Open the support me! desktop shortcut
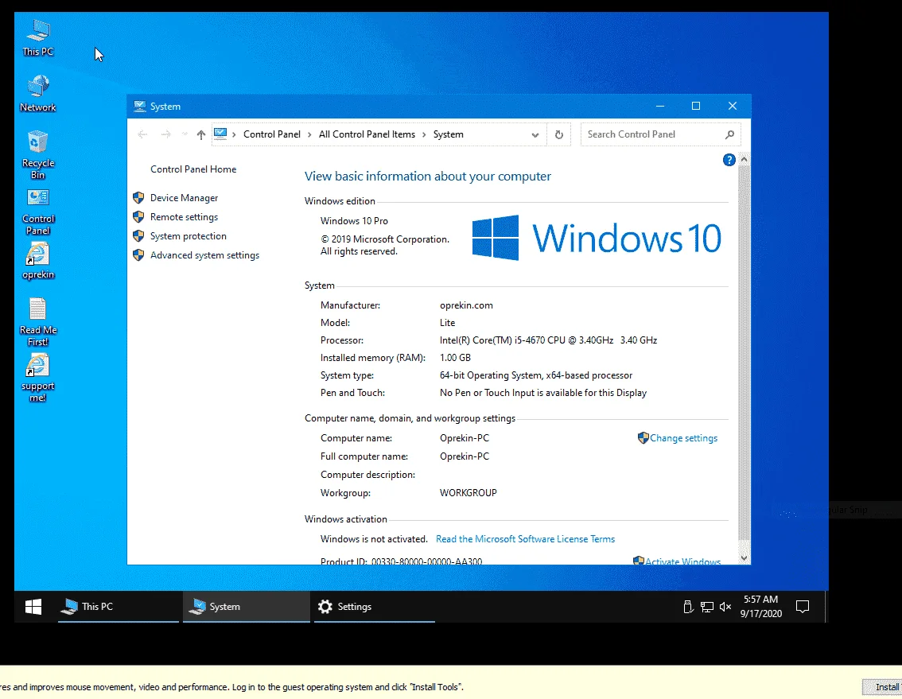902x699 pixels. pyautogui.click(x=38, y=377)
